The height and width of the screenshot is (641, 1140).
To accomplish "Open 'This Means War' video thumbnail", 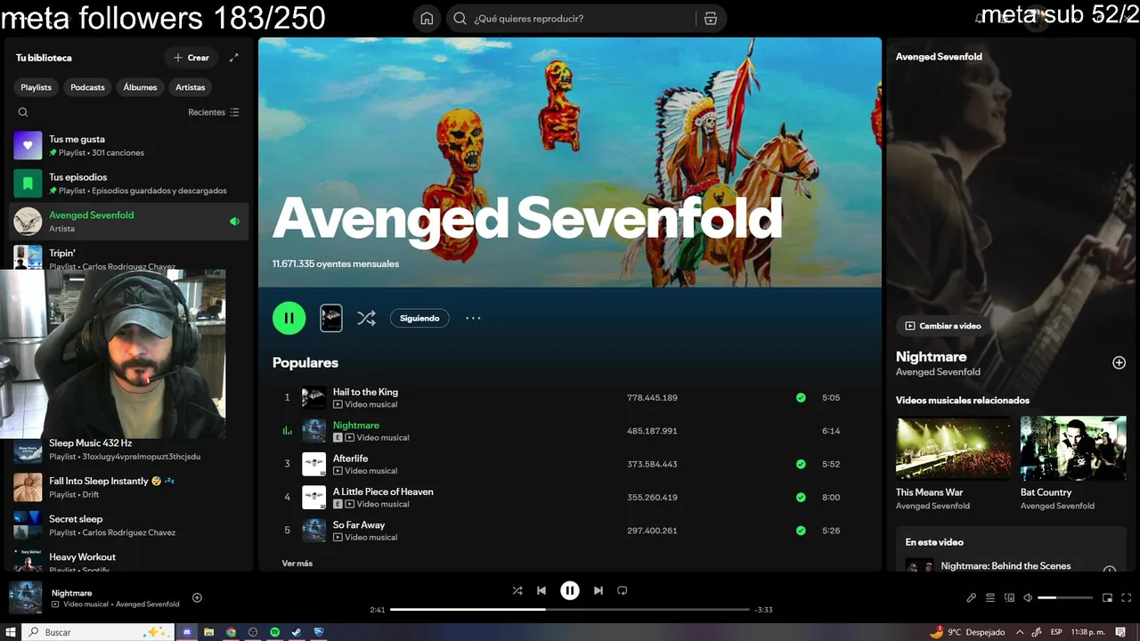I will pos(954,449).
